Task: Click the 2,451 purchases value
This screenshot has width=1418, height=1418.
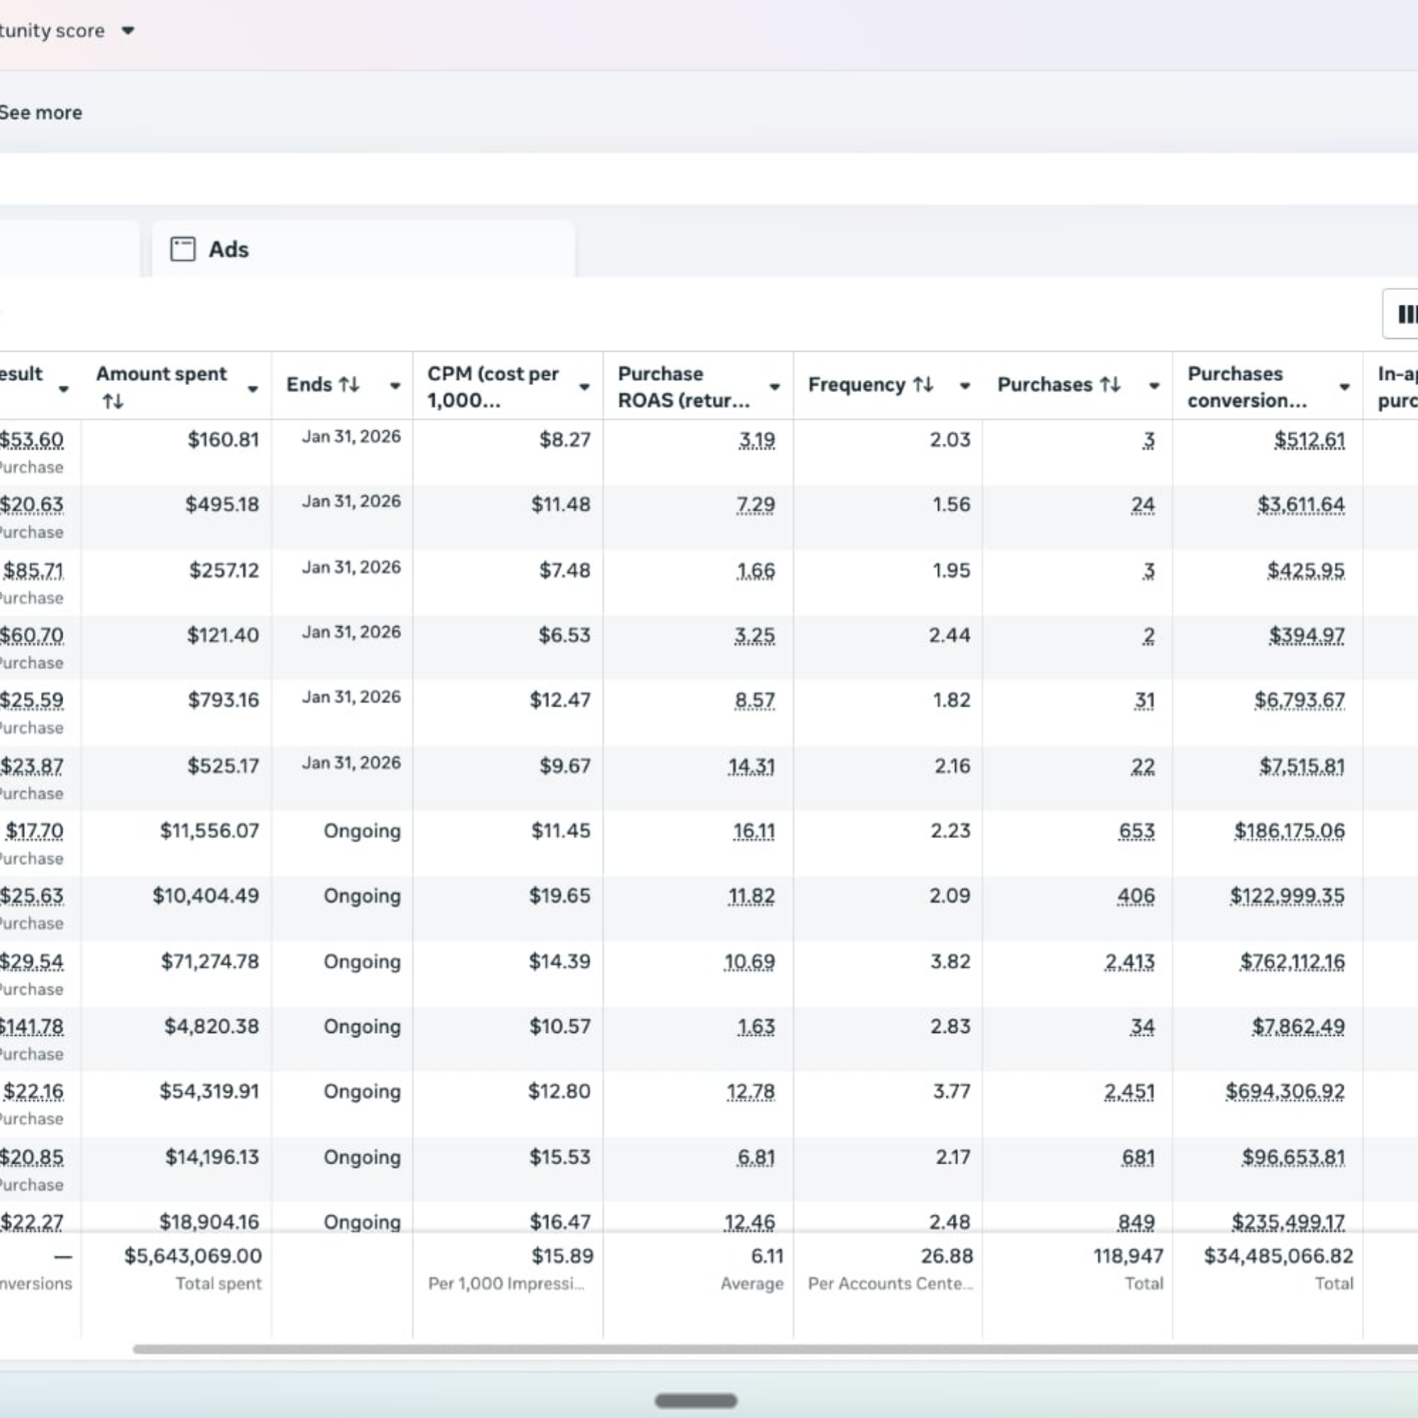Action: click(x=1129, y=1091)
